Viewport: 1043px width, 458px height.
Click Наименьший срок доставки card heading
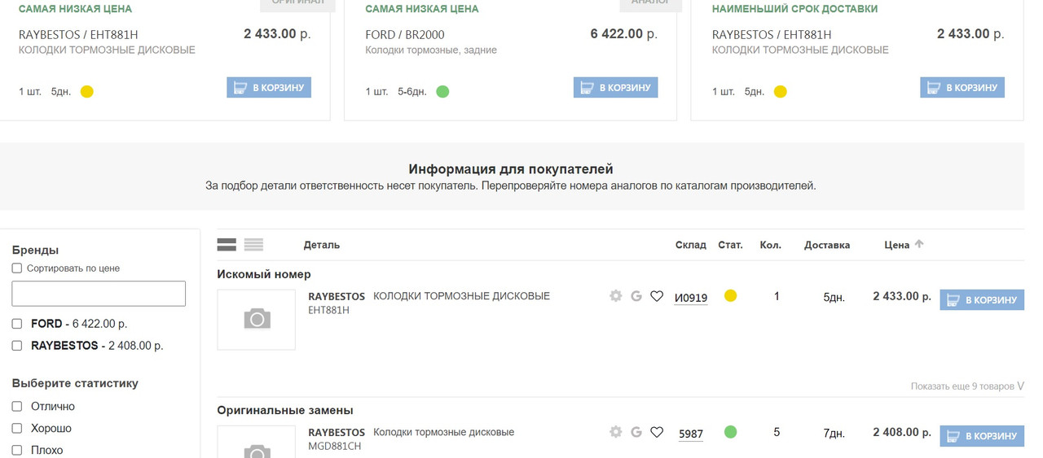coord(795,9)
